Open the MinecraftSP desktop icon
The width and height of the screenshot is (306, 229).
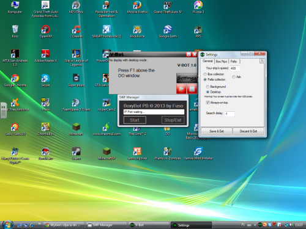point(106,154)
